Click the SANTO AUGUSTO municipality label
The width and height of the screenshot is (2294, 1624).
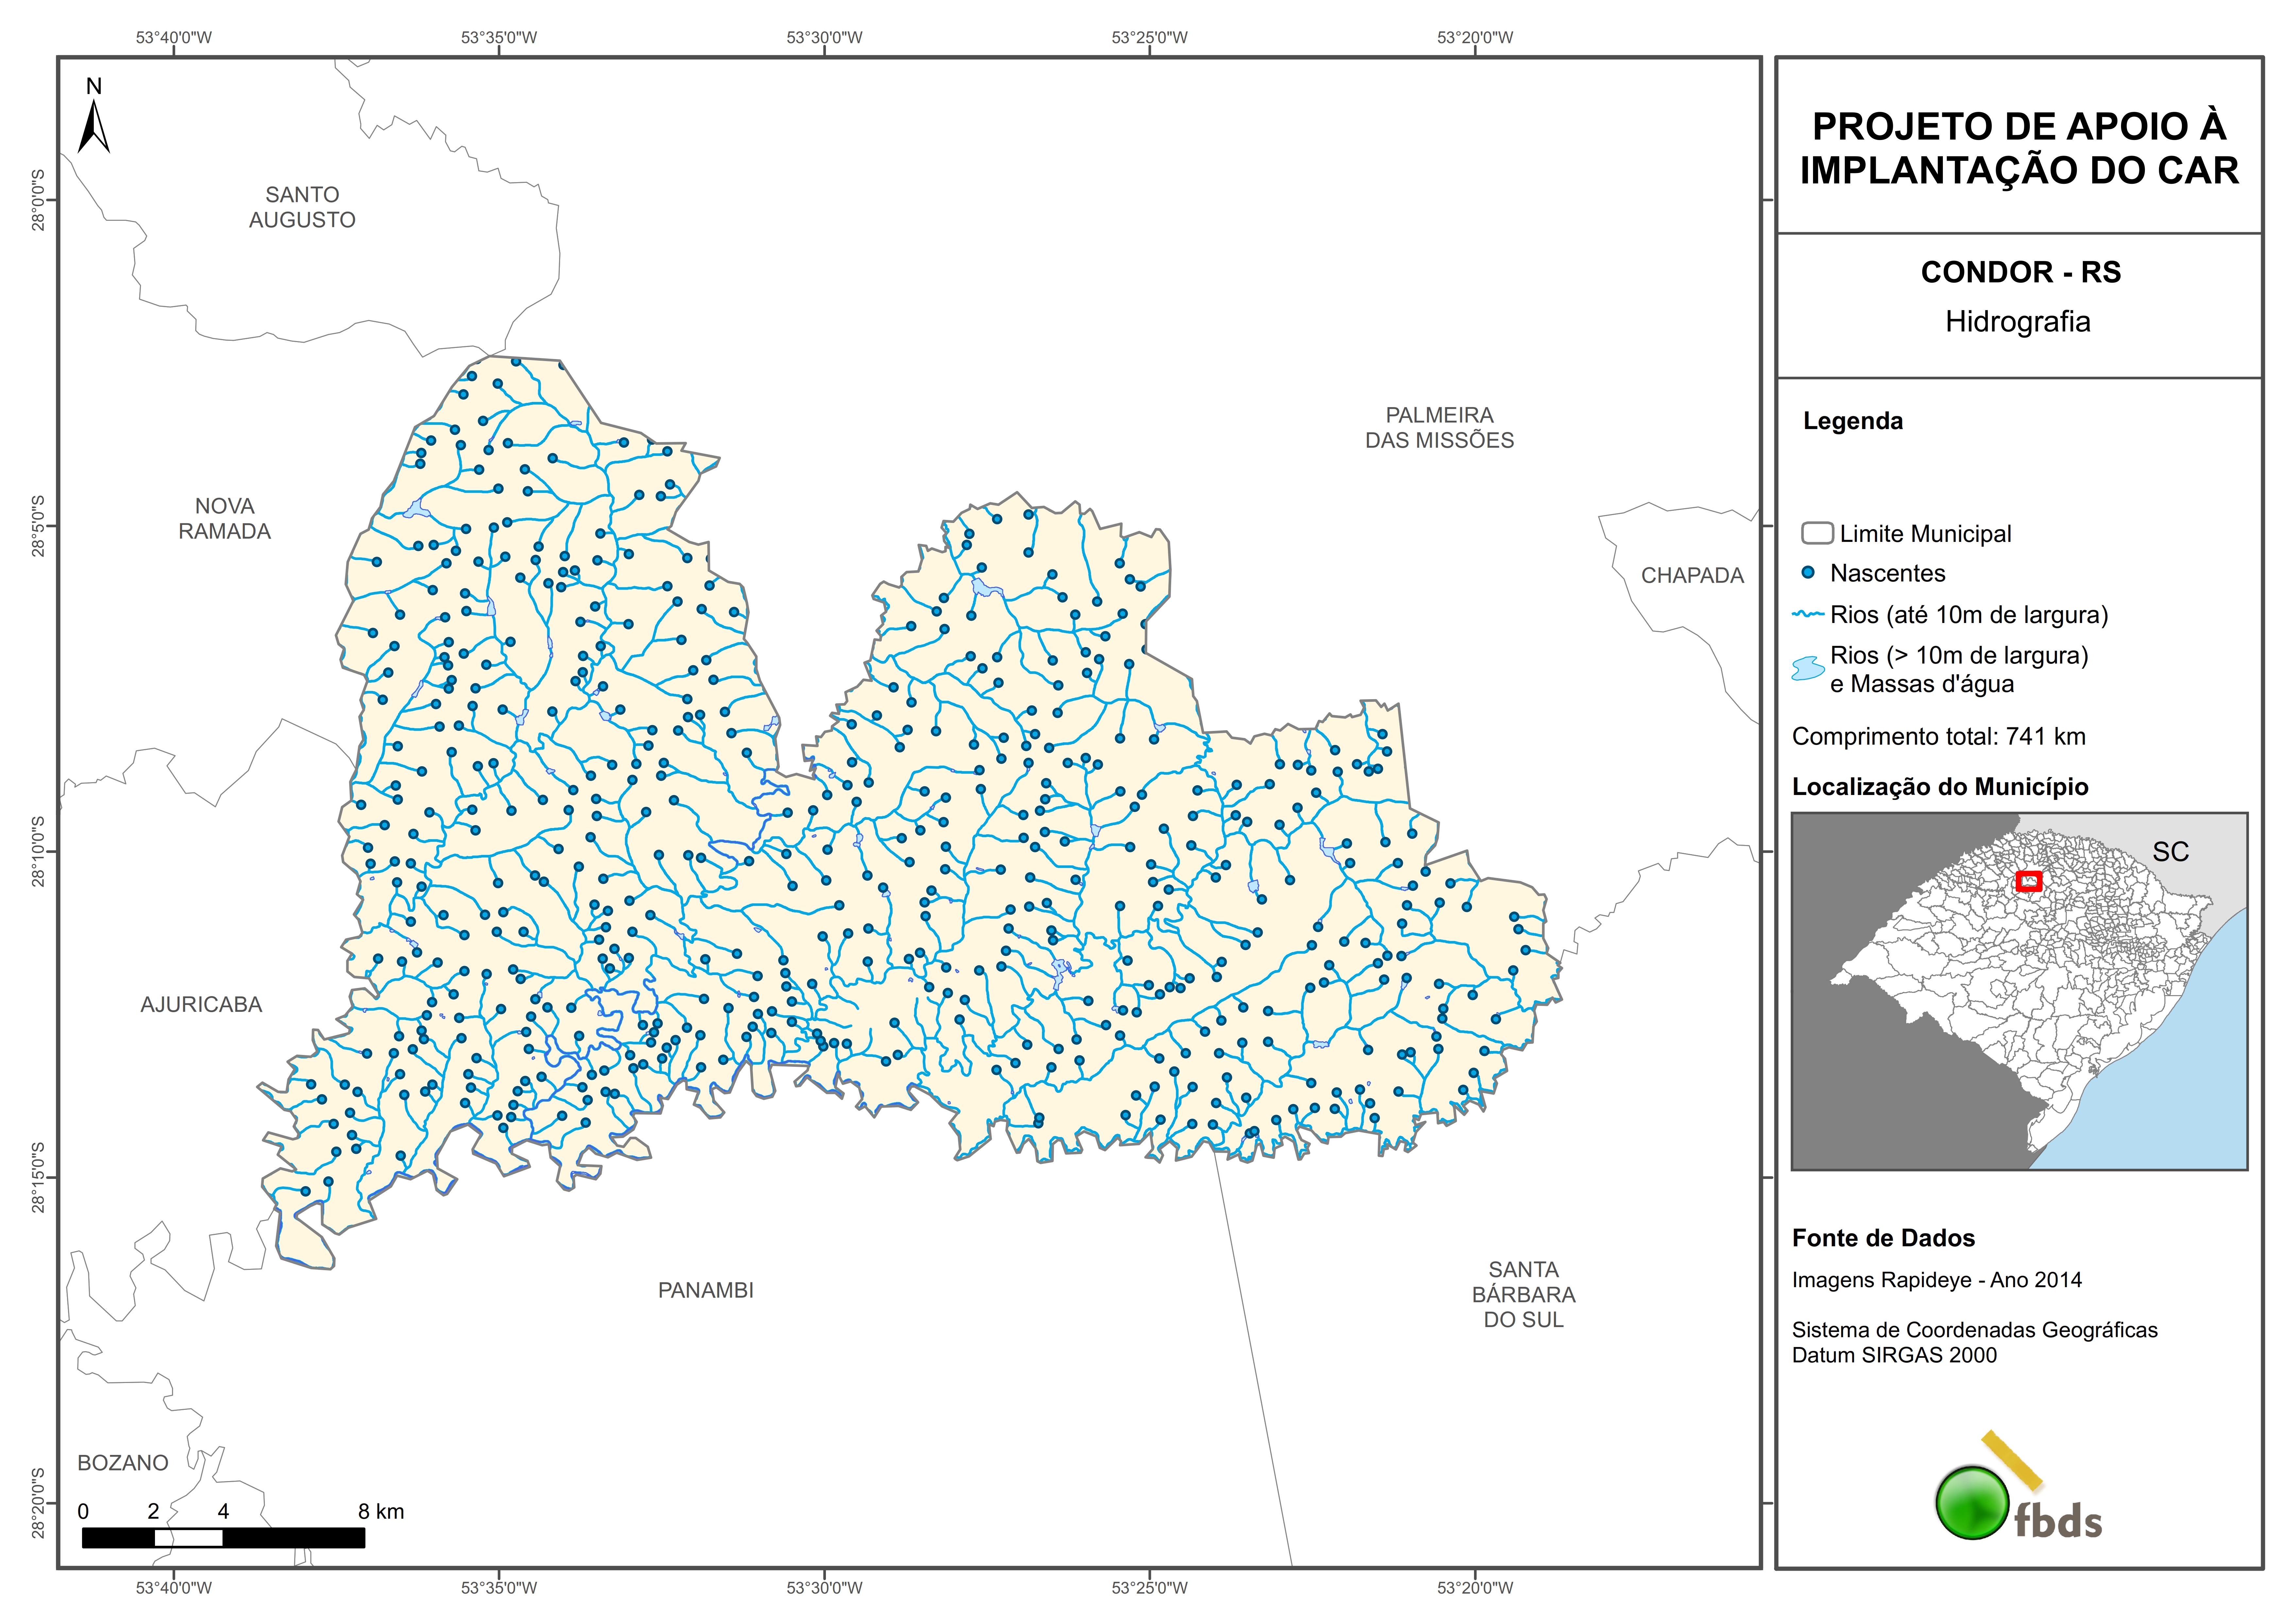302,207
